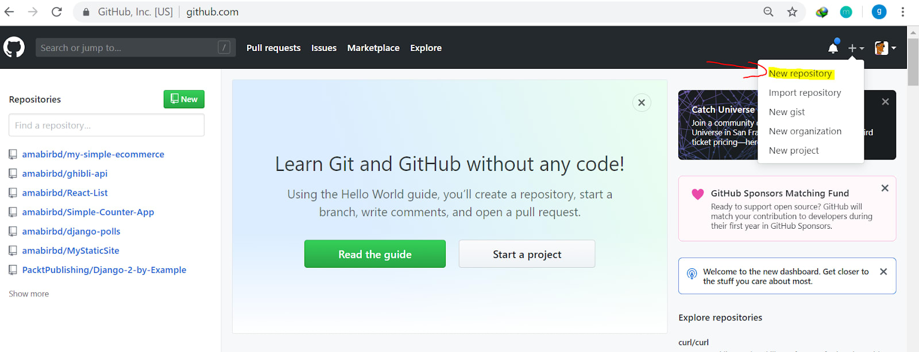Image resolution: width=919 pixels, height=352 pixels.
Task: Click the broadcast icon on dashboard notice
Action: pyautogui.click(x=692, y=273)
